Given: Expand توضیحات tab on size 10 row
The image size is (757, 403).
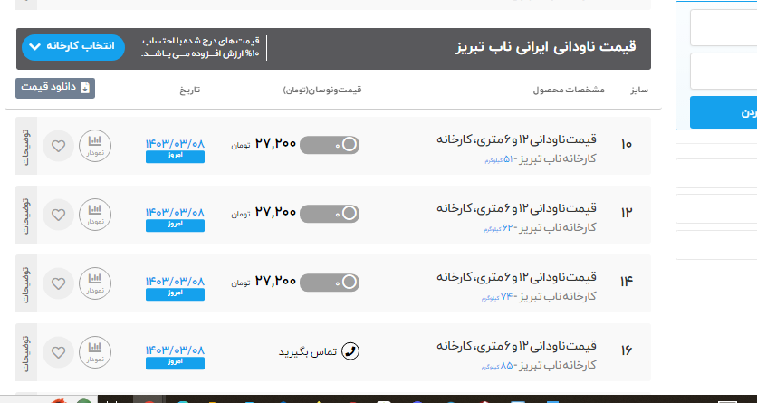Looking at the screenshot, I should coord(25,146).
